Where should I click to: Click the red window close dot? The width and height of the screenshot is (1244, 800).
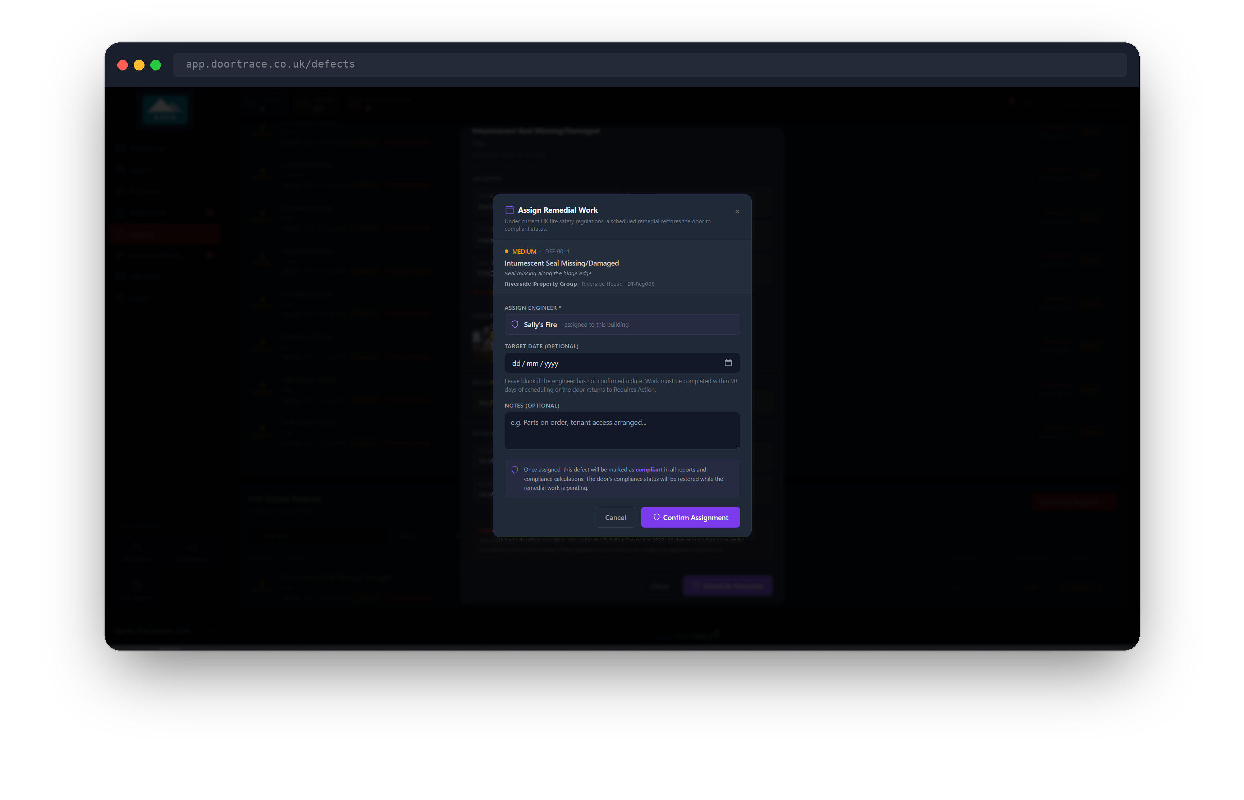point(123,65)
